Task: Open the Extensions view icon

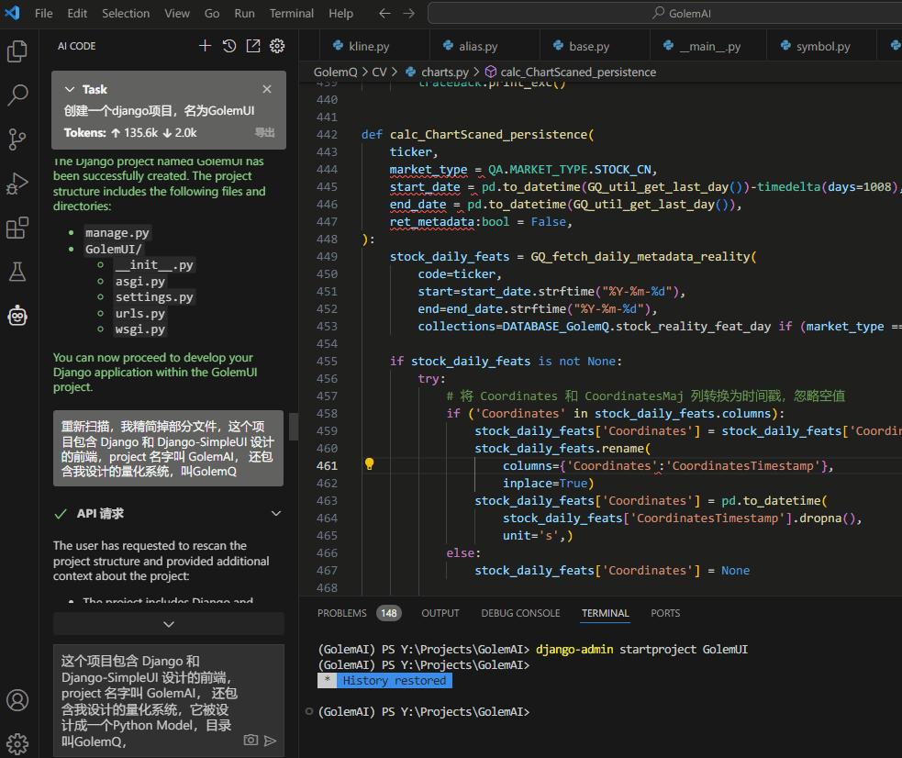Action: click(x=17, y=228)
